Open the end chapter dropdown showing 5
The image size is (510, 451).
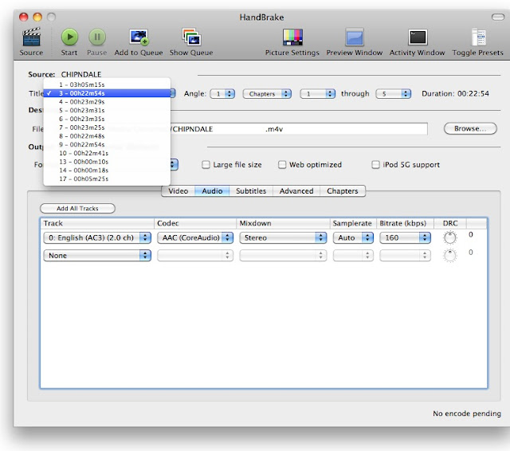point(393,94)
